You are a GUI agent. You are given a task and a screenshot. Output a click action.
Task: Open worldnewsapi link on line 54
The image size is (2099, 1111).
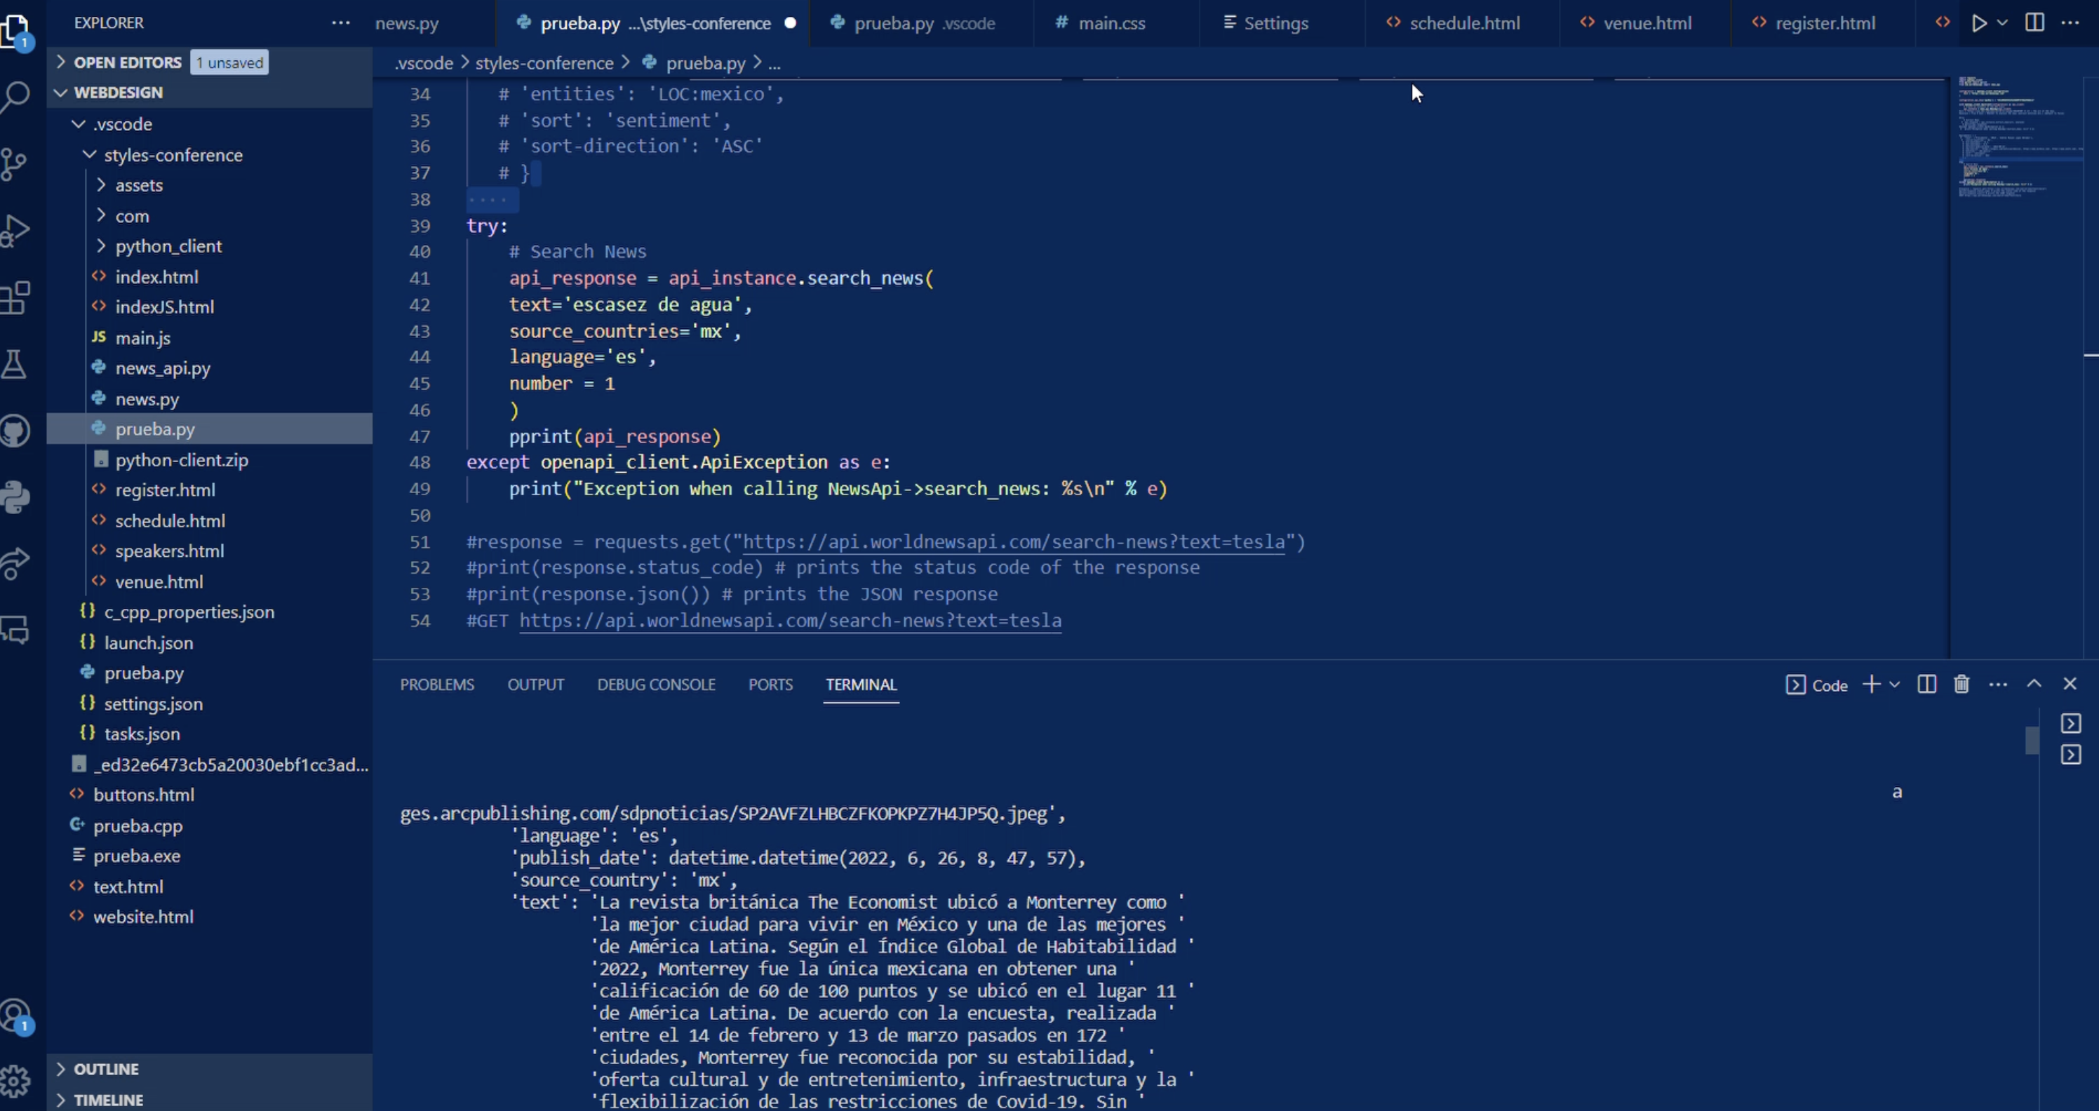tap(789, 621)
